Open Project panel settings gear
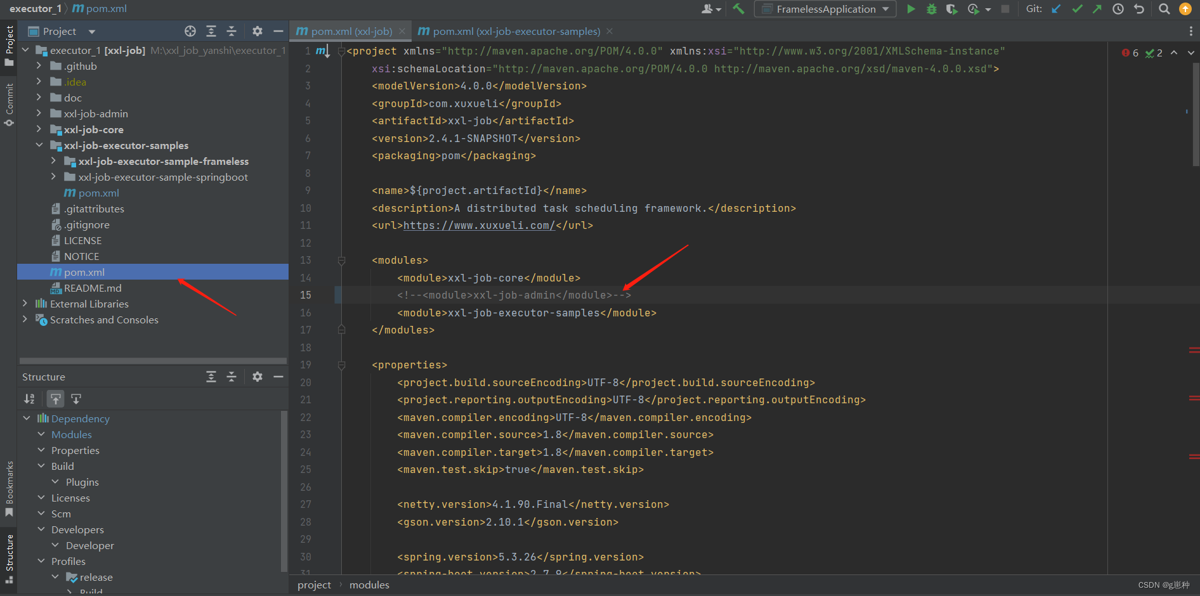Image resolution: width=1200 pixels, height=596 pixels. tap(257, 31)
